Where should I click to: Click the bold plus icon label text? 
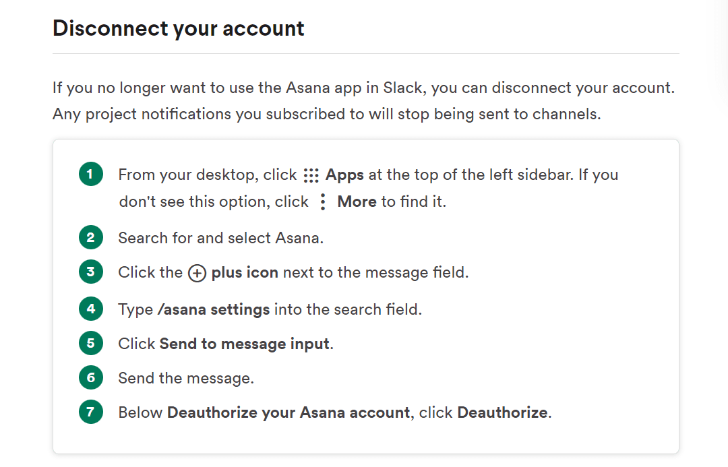tap(245, 273)
